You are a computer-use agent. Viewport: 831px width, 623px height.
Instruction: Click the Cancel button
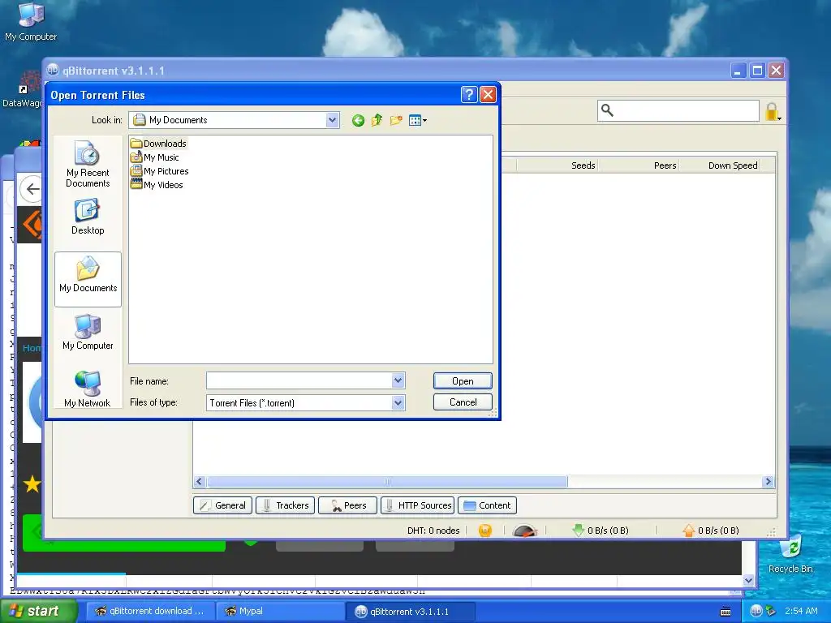point(463,402)
